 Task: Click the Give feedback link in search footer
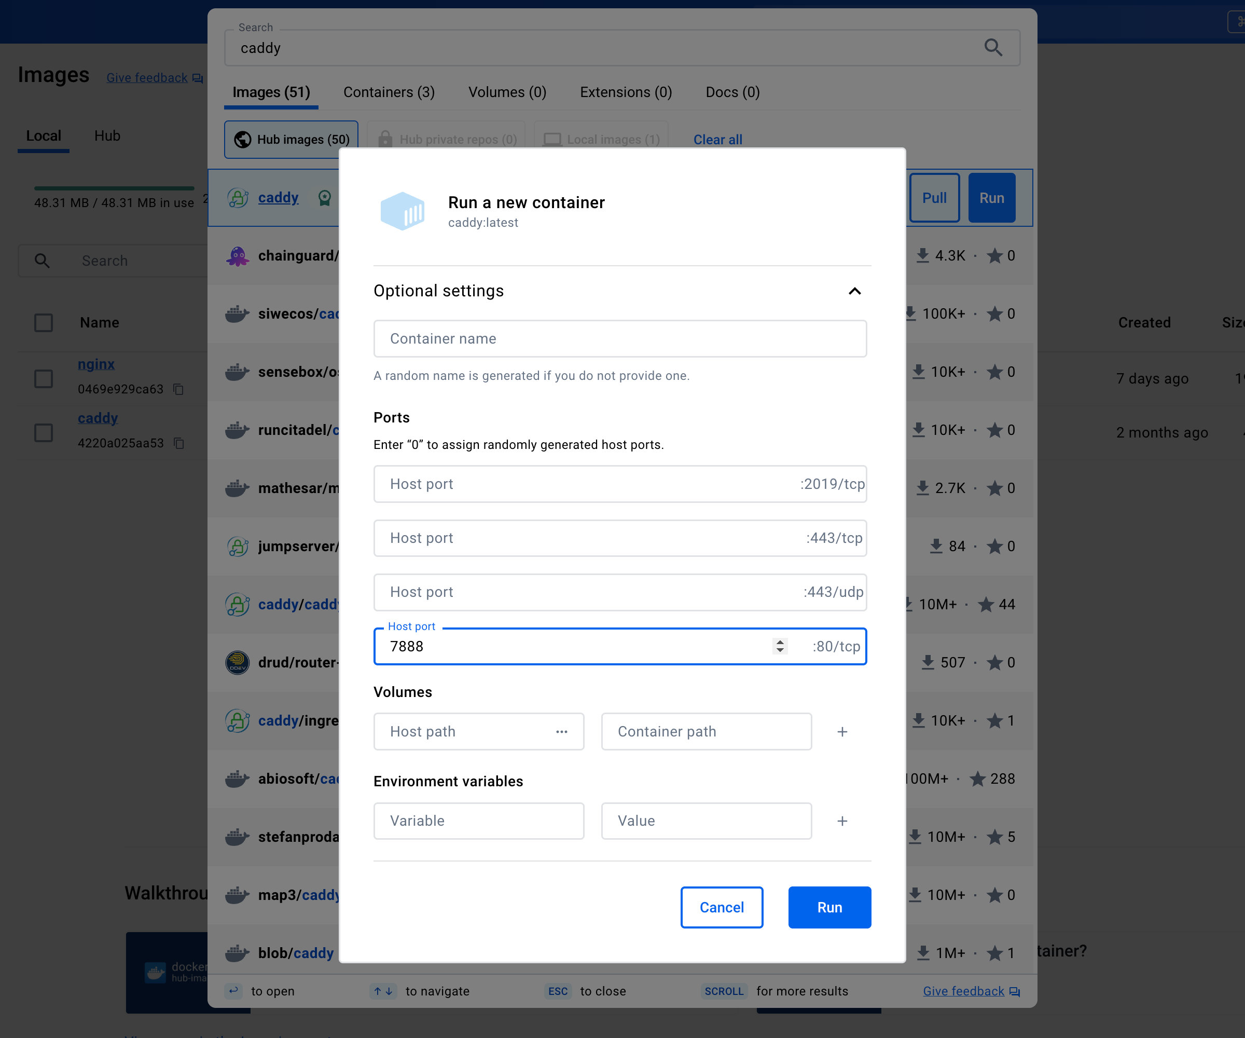(x=963, y=991)
